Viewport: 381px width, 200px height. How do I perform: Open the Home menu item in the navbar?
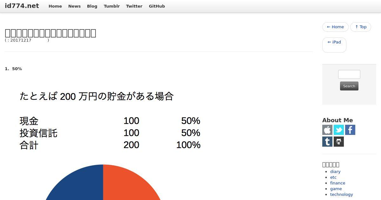[x=55, y=6]
